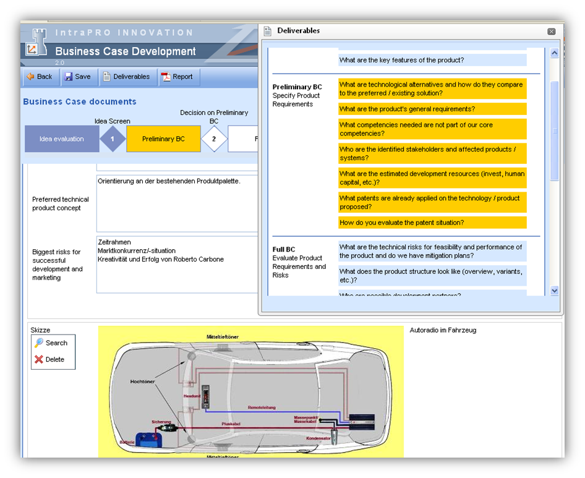The height and width of the screenshot is (478, 585).
Task: Click the Biggest risks text field
Action: pos(177,265)
